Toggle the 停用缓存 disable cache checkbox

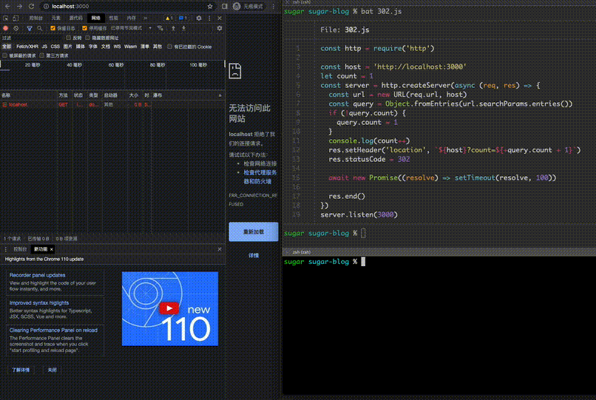[x=85, y=28]
